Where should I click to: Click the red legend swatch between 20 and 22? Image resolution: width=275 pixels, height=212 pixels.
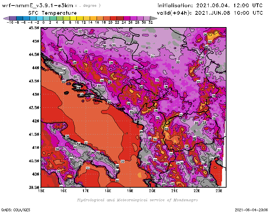coord(113,19)
